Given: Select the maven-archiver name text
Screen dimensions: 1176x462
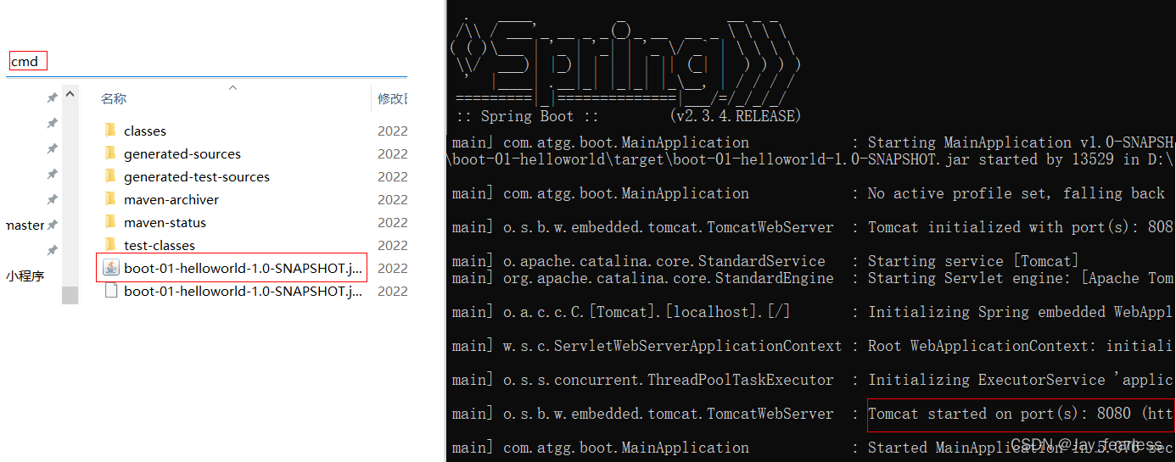Looking at the screenshot, I should [x=171, y=199].
